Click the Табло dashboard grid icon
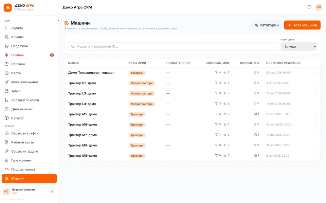Viewport: 326px width, 203px height. [7, 91]
